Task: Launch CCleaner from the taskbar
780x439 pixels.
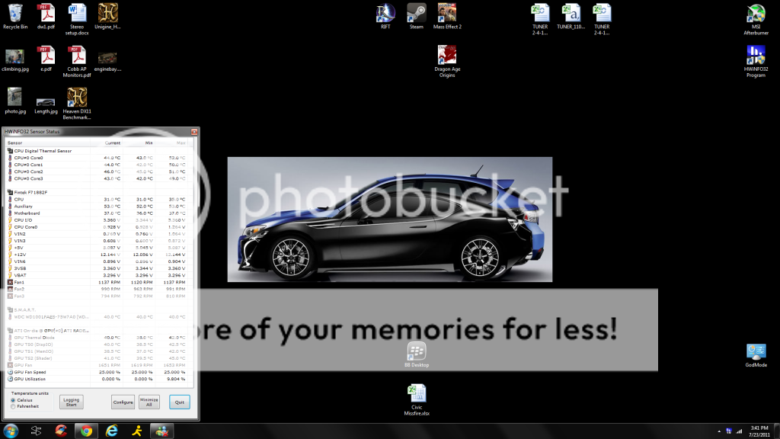Action: (61, 431)
